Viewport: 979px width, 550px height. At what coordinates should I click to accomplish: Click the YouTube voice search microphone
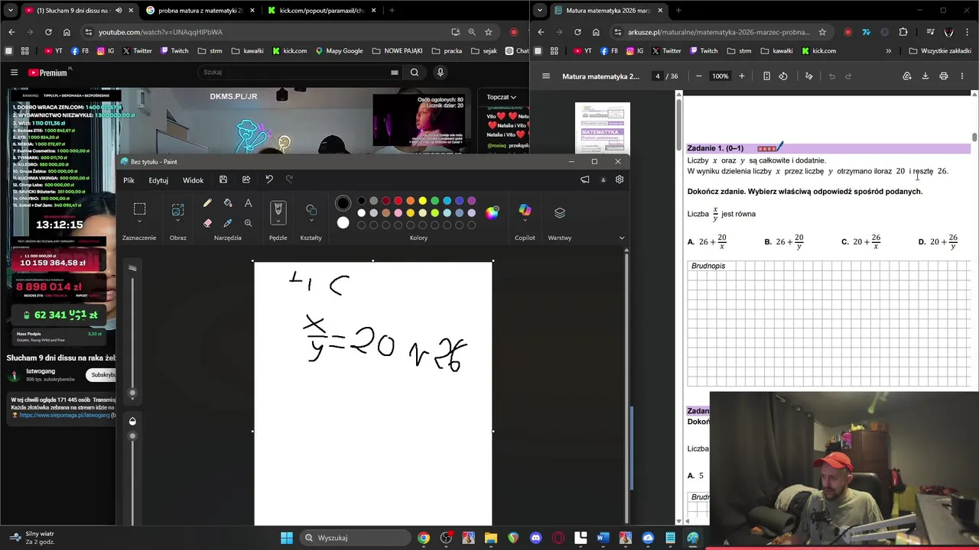click(x=440, y=73)
